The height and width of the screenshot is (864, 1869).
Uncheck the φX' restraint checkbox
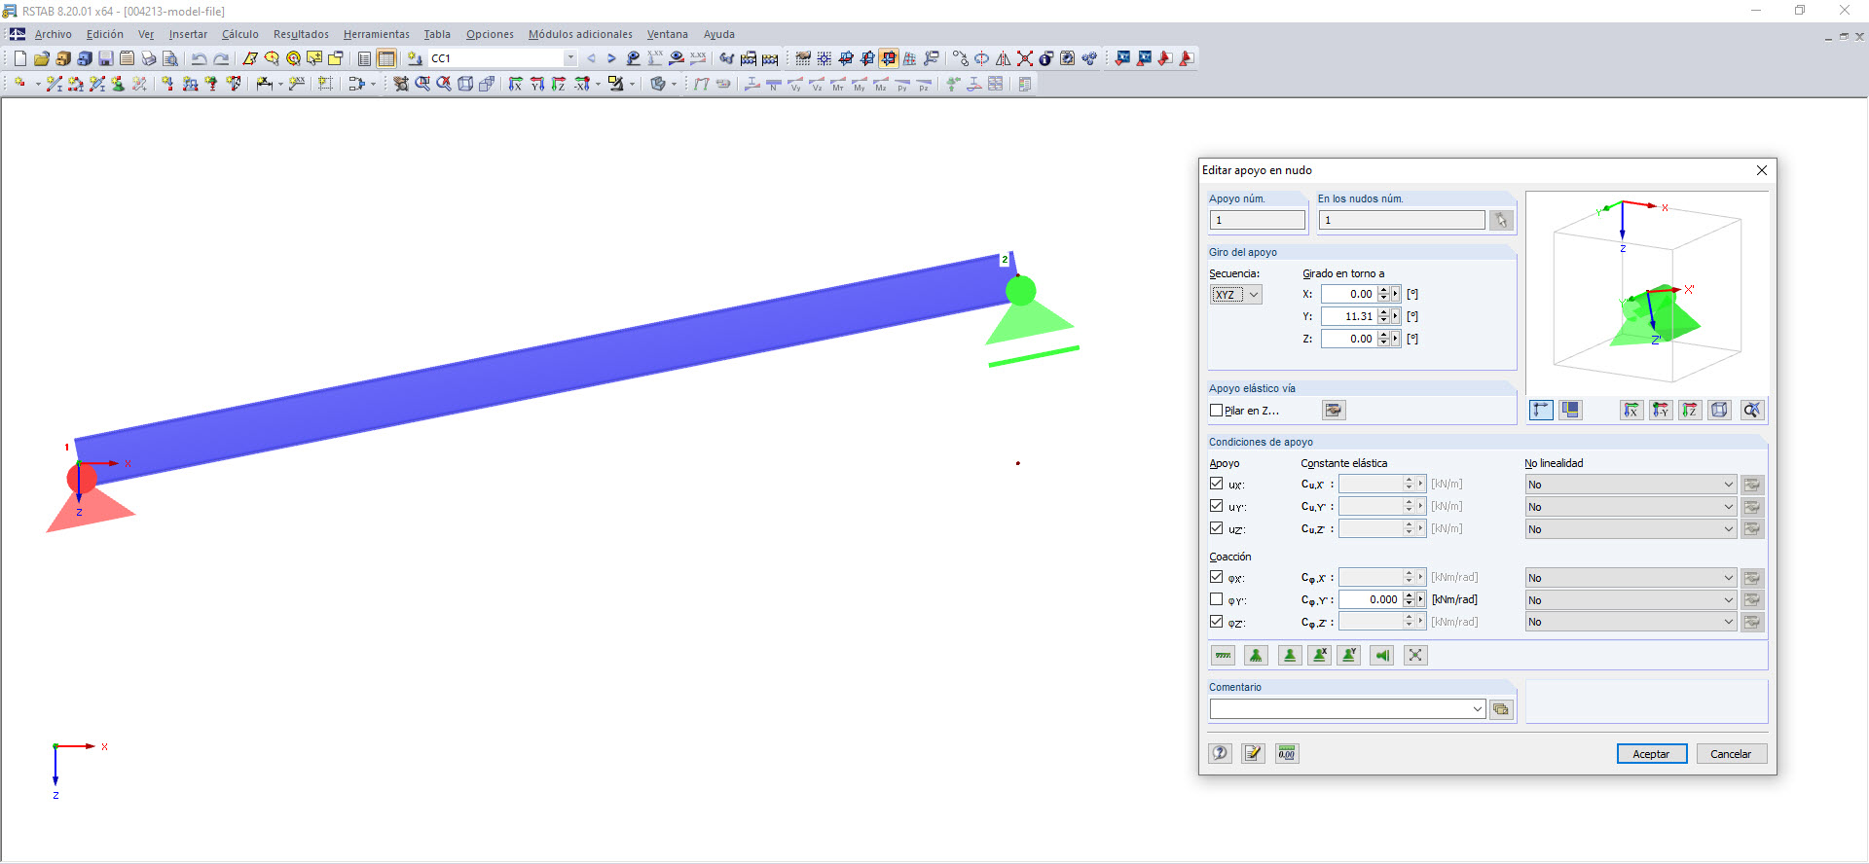click(1216, 577)
